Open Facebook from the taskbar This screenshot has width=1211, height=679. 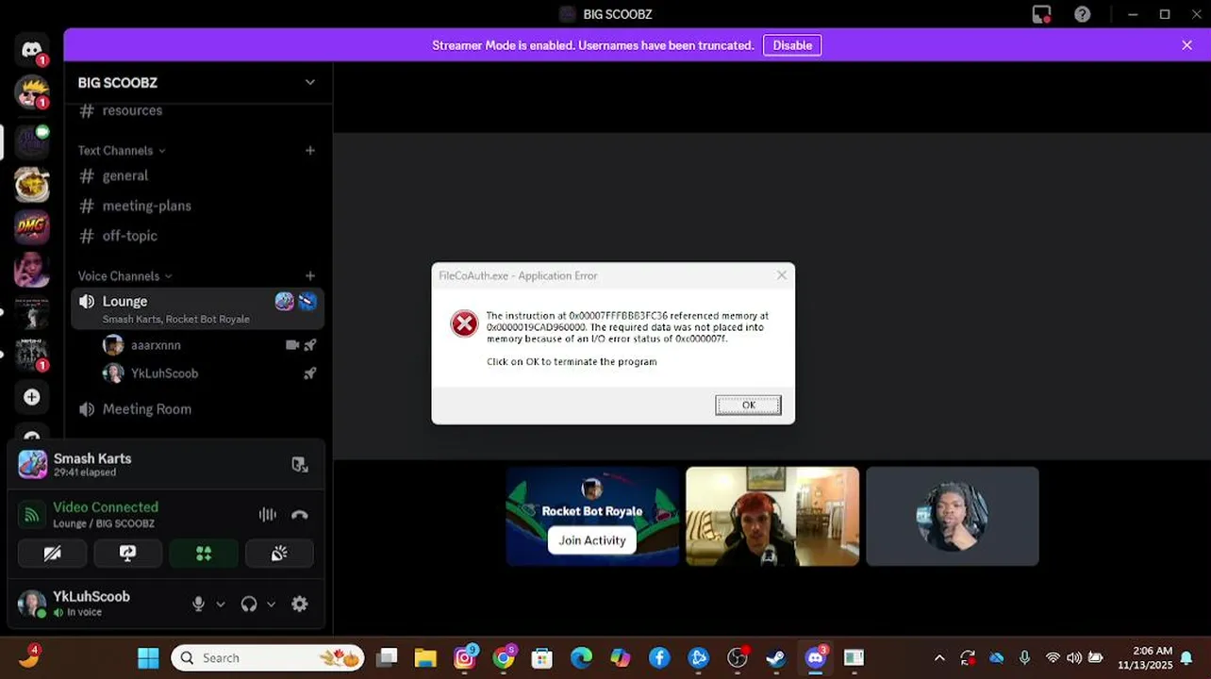[x=659, y=657]
